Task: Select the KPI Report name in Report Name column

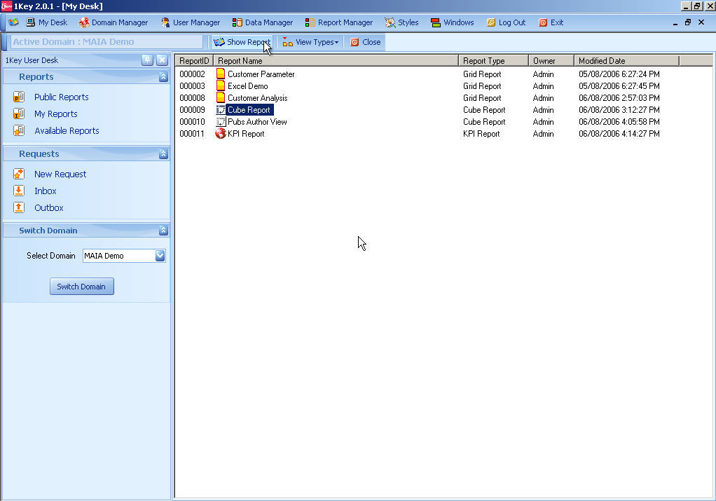Action: tap(246, 133)
